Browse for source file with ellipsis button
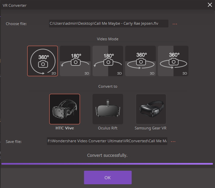This screenshot has width=215, height=188. (x=175, y=24)
